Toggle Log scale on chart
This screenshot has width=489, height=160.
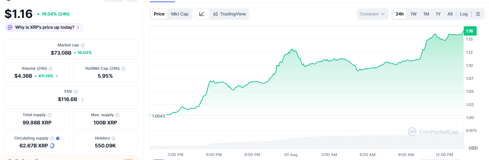[464, 14]
